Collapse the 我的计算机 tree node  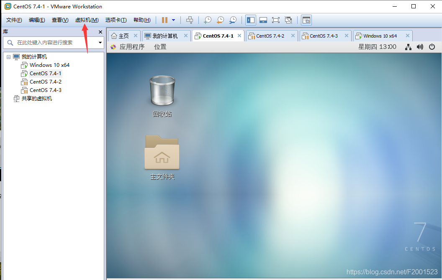[x=9, y=57]
